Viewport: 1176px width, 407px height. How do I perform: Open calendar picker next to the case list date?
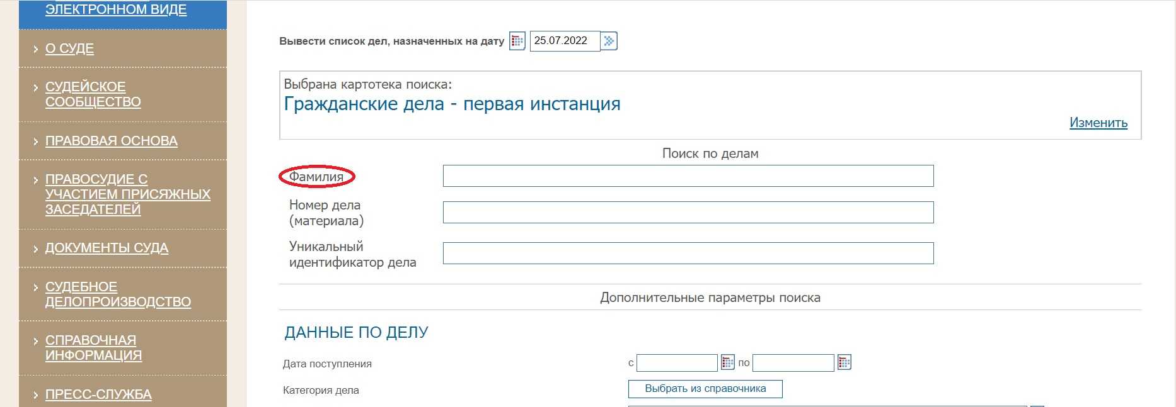tap(517, 41)
